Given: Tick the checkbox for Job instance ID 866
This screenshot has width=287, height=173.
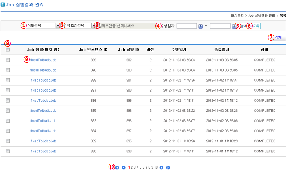Looking at the screenshot, I should (x=8, y=100).
